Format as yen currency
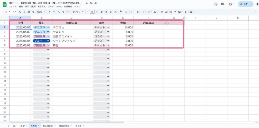This screenshot has height=128, width=259. (50, 12)
